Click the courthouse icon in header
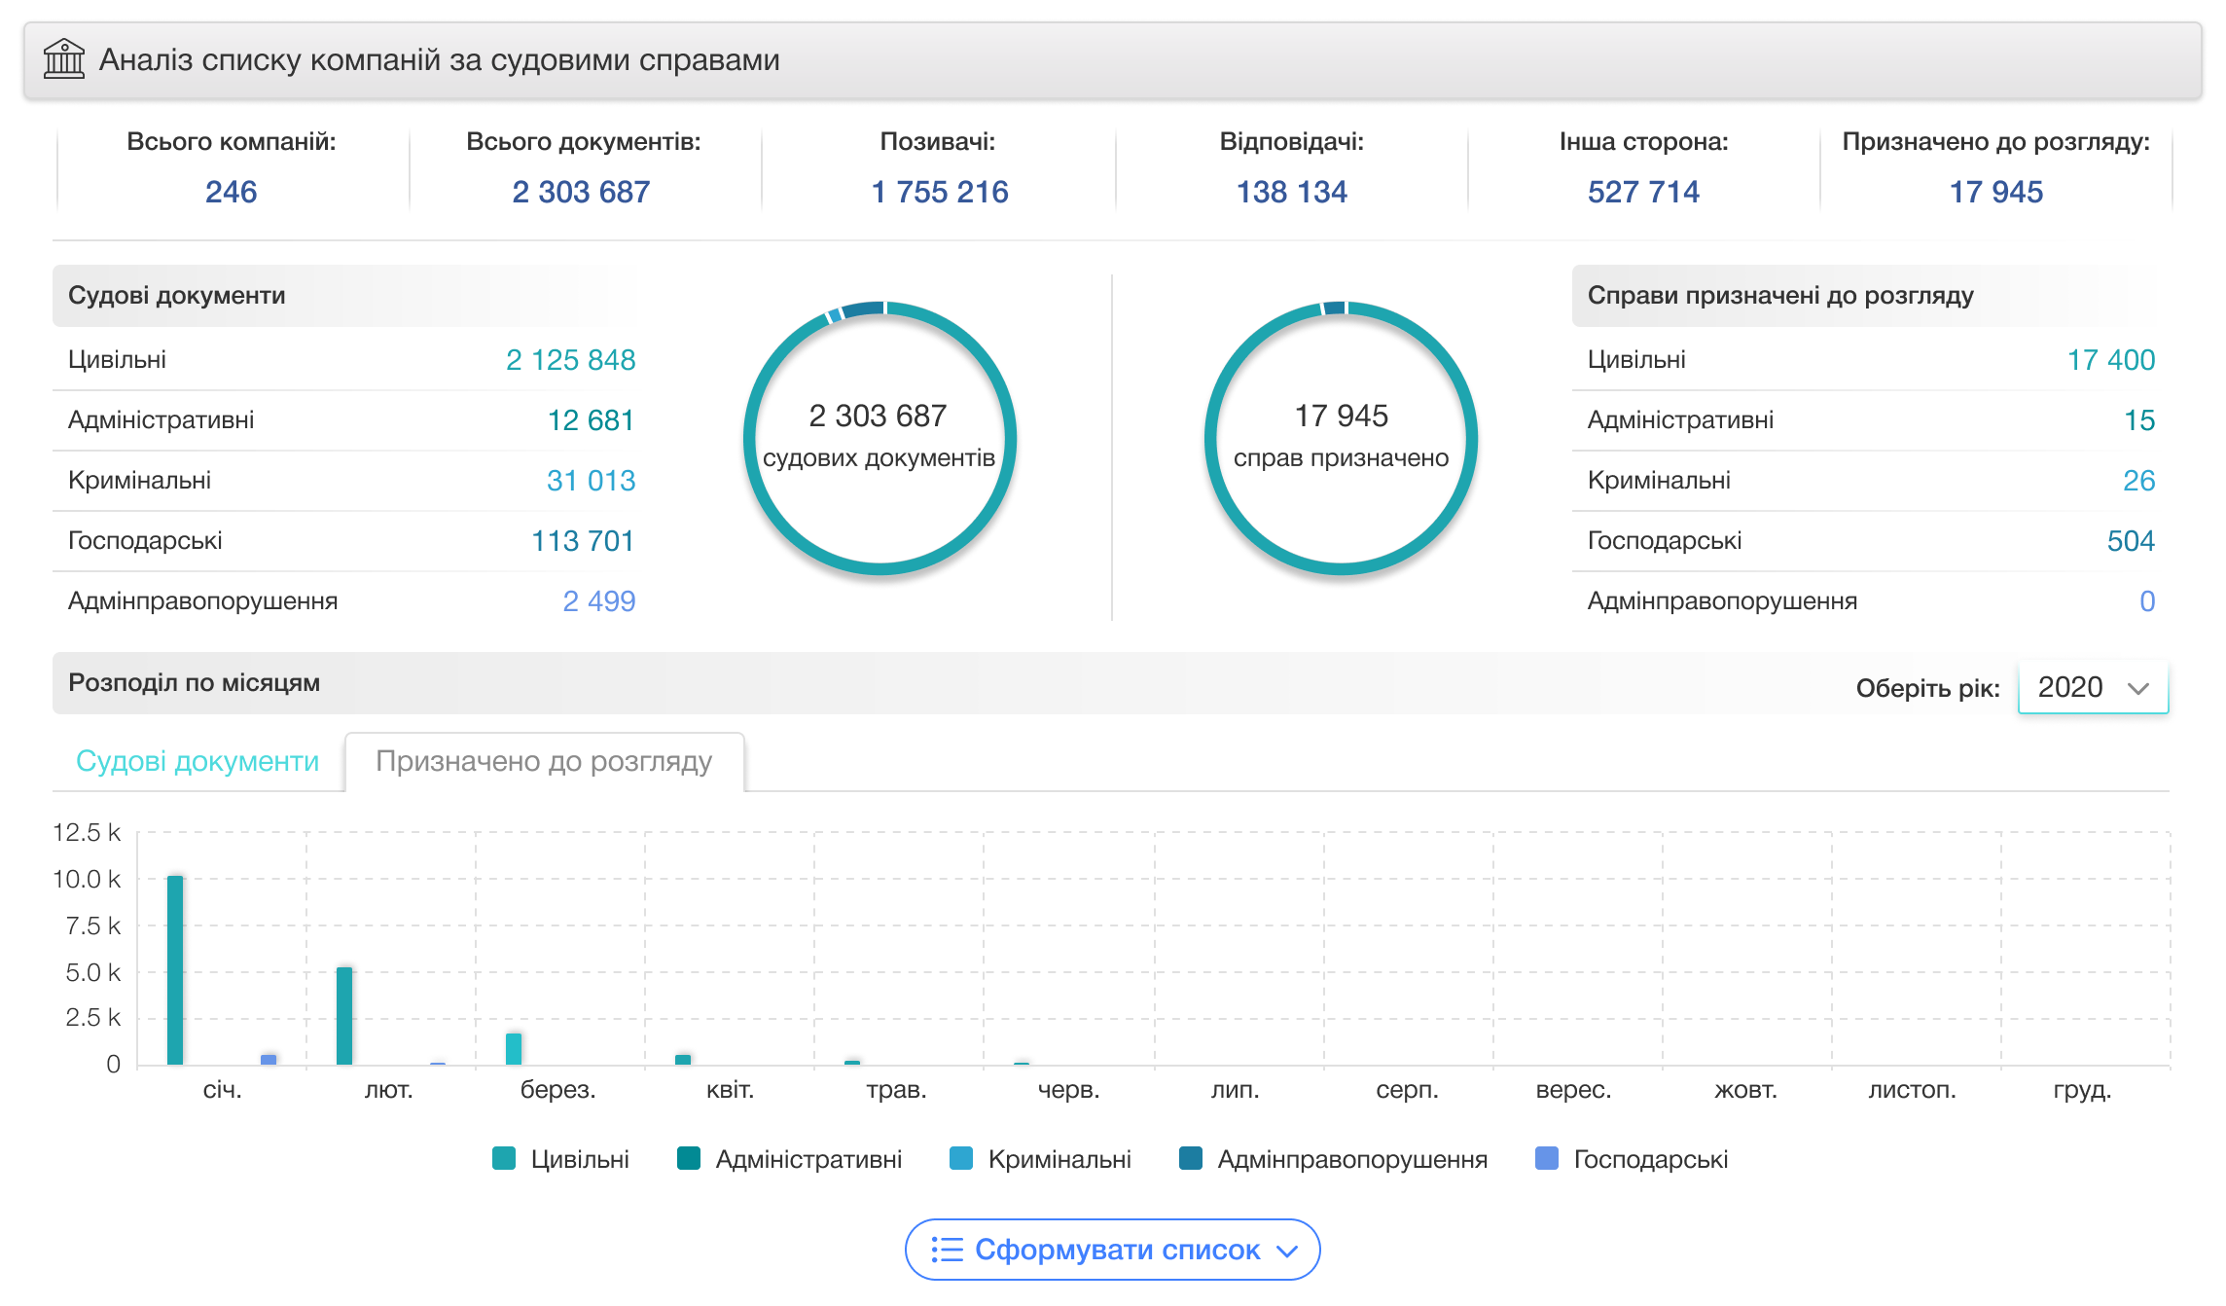The height and width of the screenshot is (1306, 2226). (x=64, y=59)
